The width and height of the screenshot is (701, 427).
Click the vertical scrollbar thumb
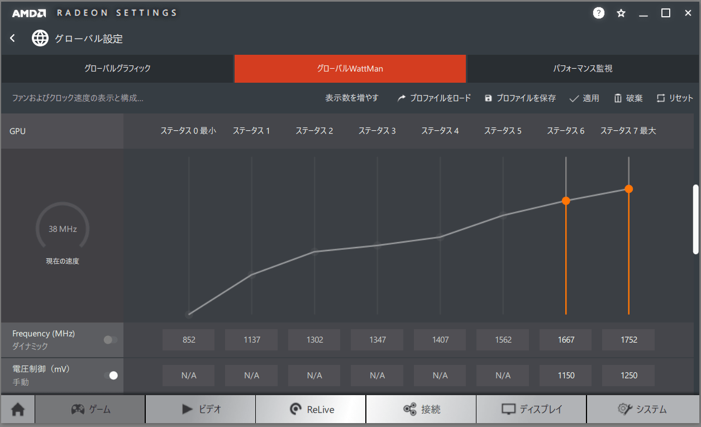(x=696, y=219)
